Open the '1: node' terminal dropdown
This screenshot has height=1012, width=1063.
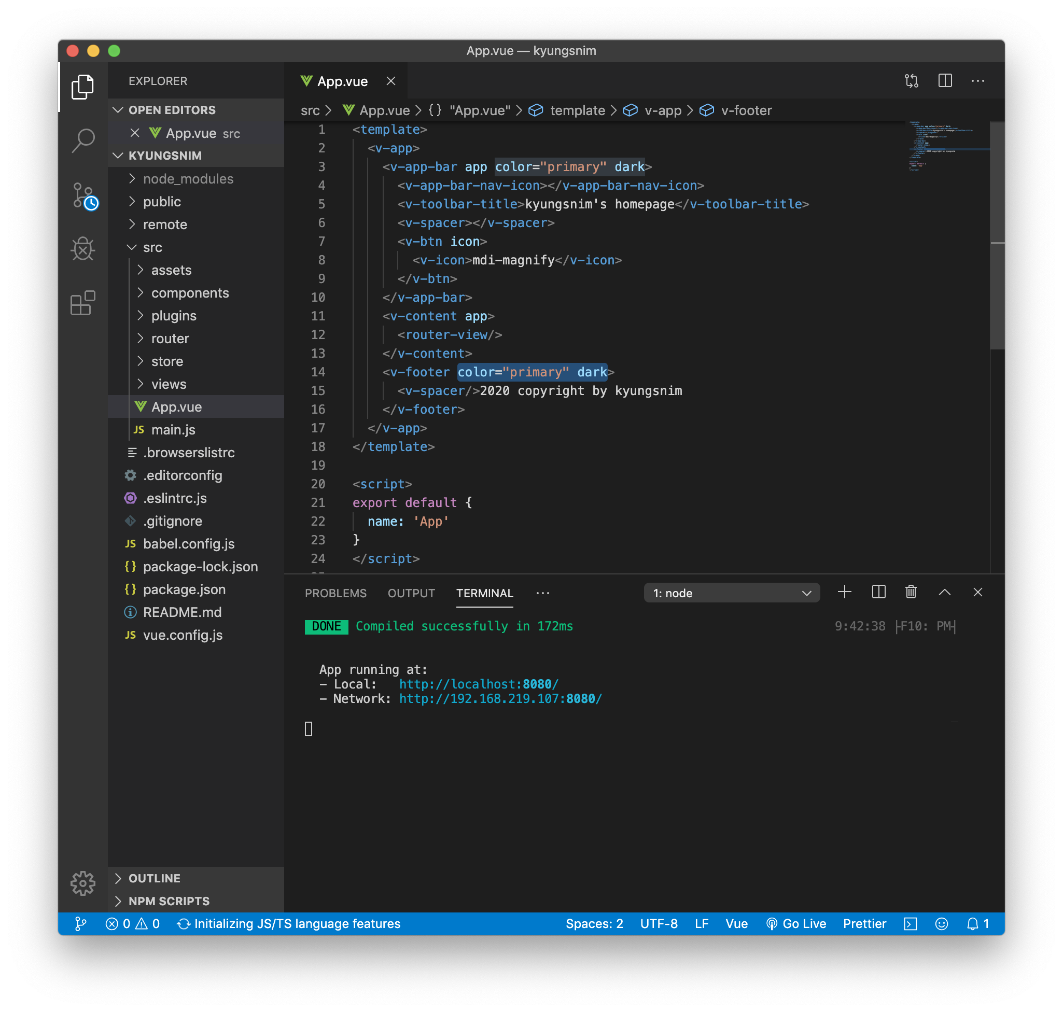pyautogui.click(x=731, y=593)
